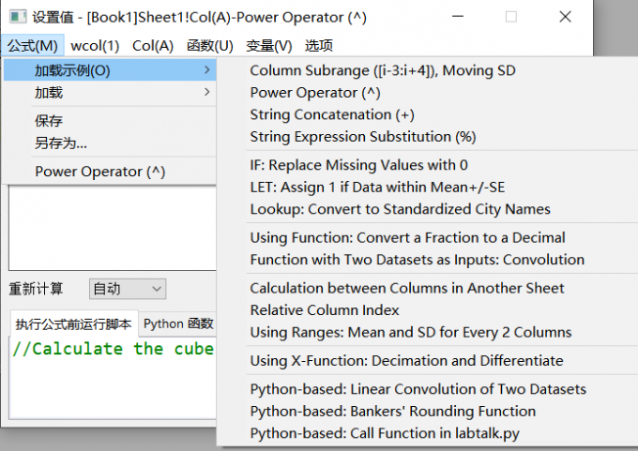
Task: Open the 重新计算 自动 dropdown
Action: (128, 289)
